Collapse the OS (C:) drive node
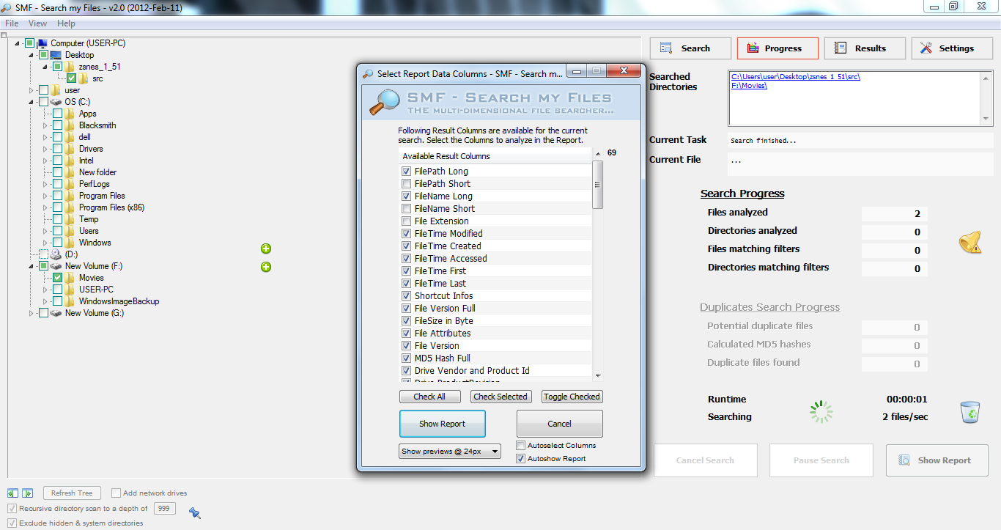 tap(32, 102)
